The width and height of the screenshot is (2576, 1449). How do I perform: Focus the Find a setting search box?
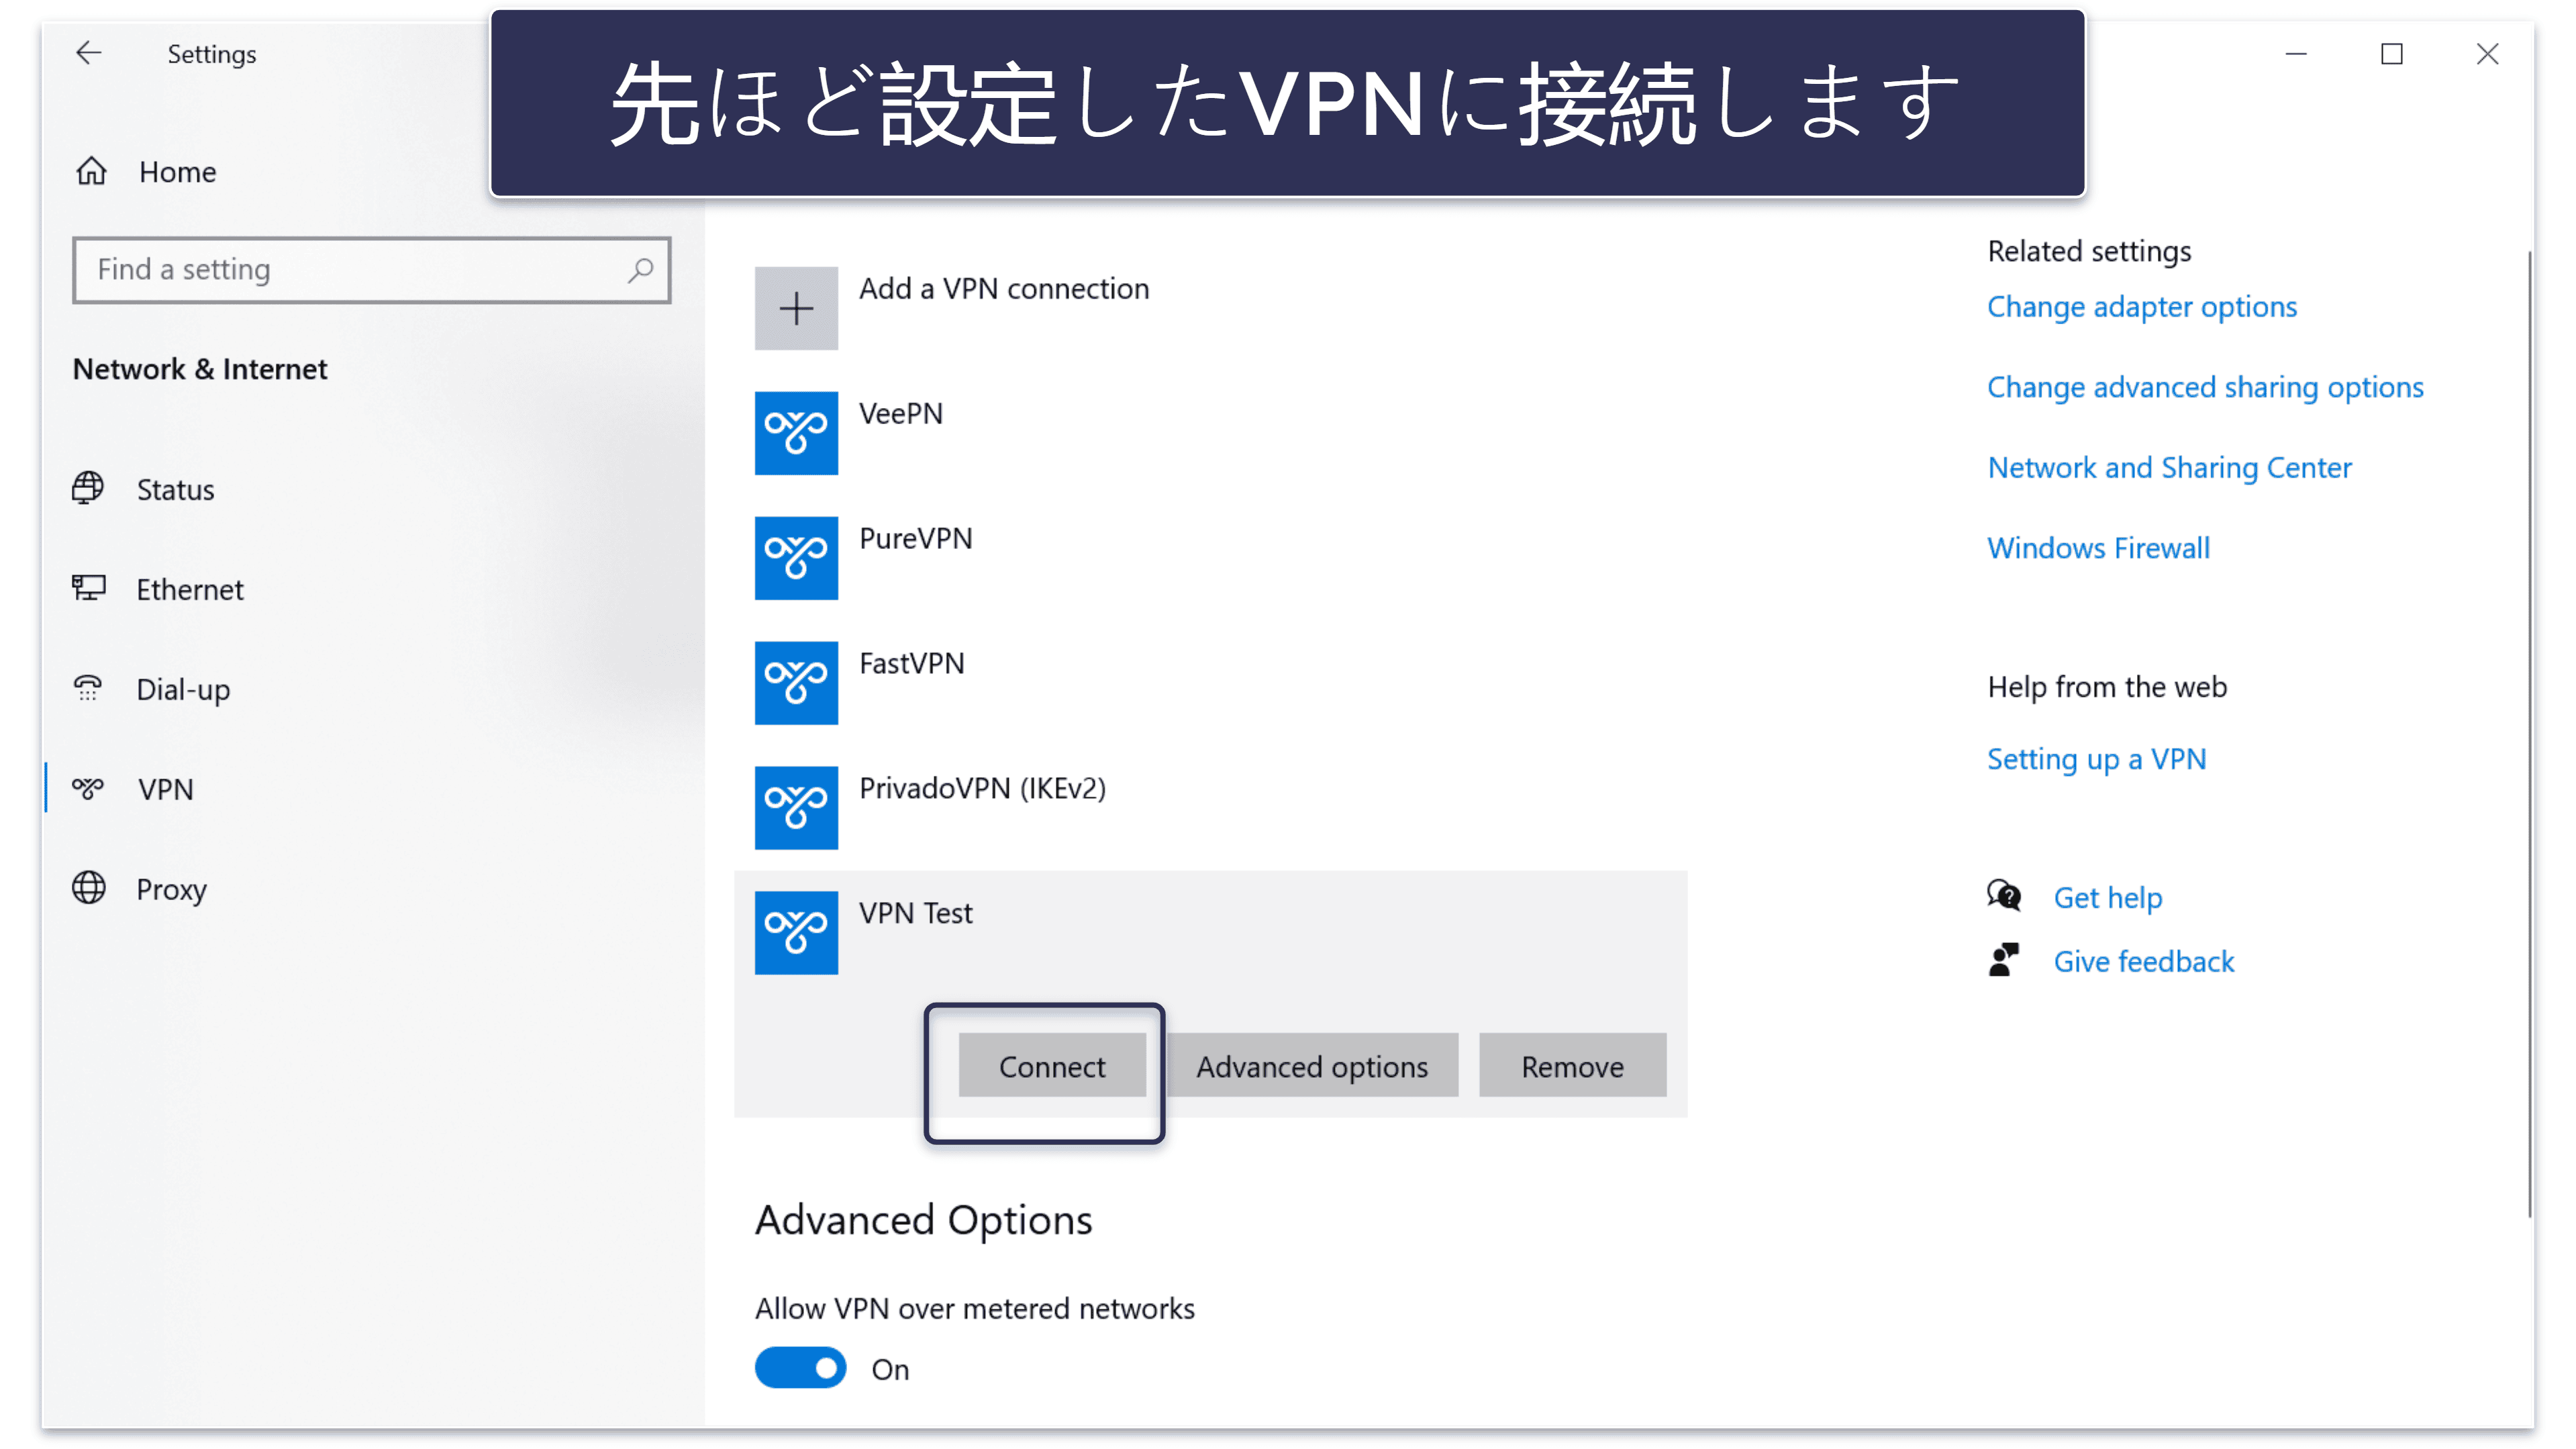[x=371, y=270]
